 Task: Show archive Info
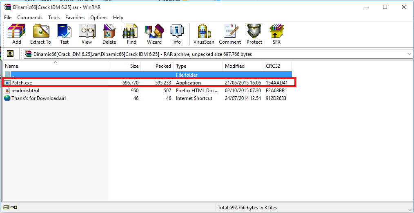(x=177, y=34)
